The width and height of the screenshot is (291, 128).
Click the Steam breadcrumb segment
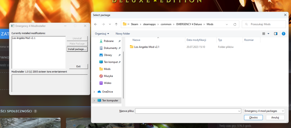(134, 24)
